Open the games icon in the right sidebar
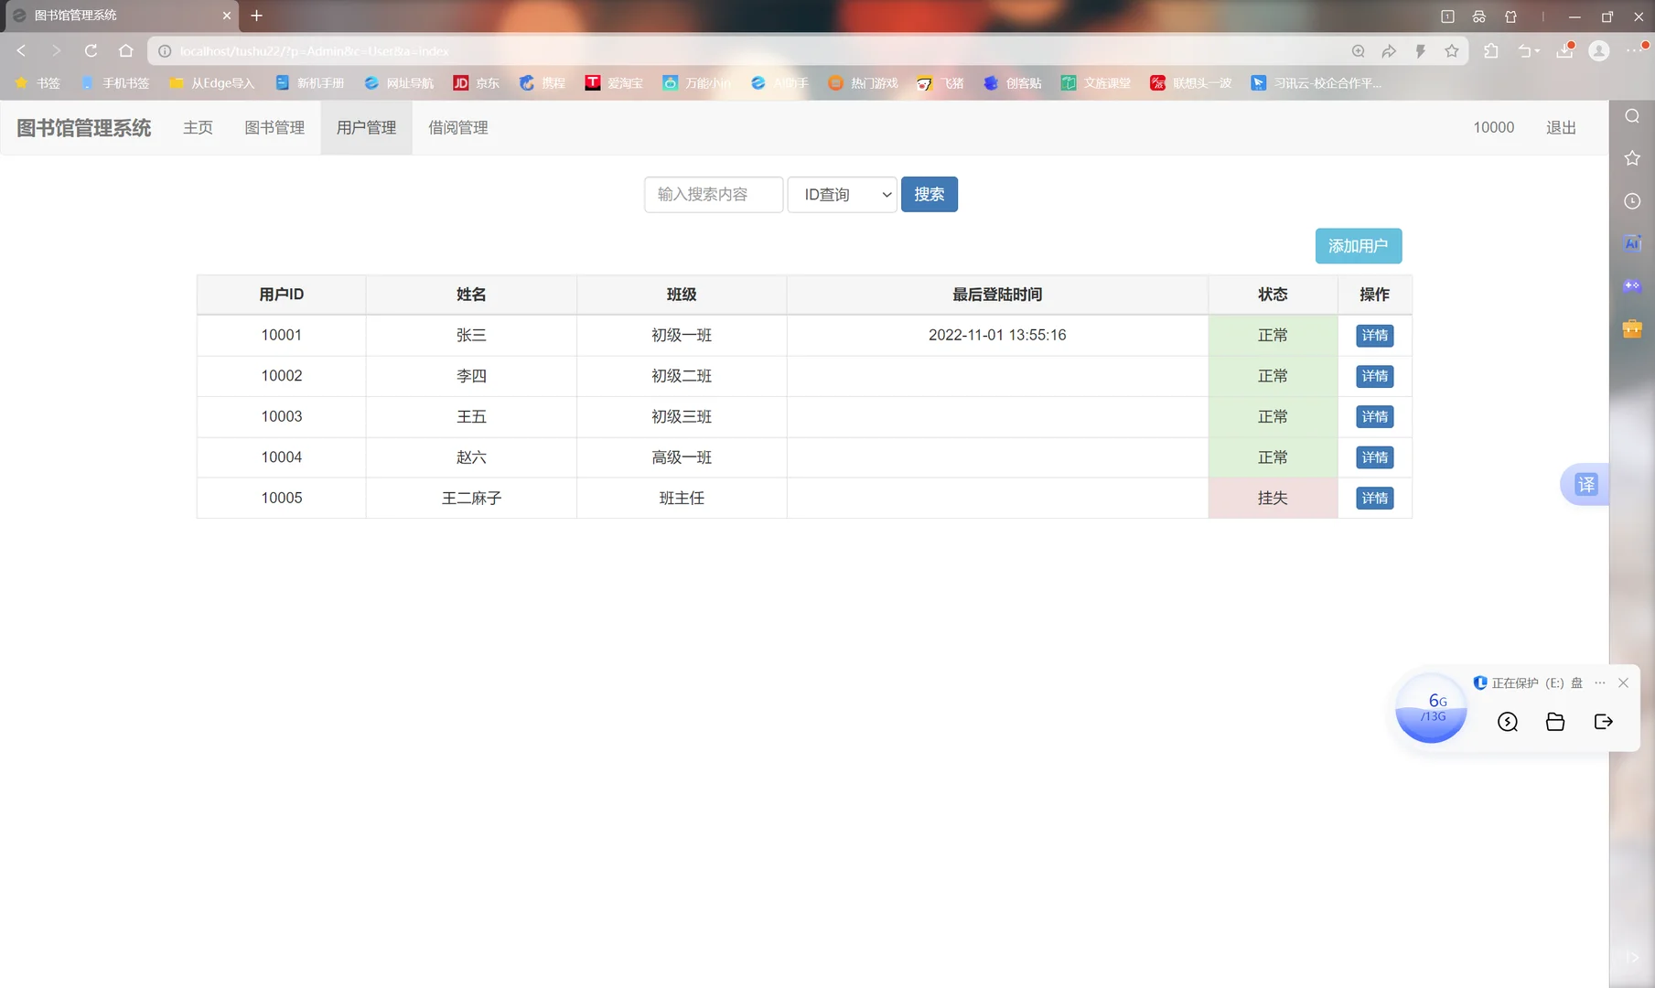Viewport: 1655px width, 988px height. pyautogui.click(x=1632, y=285)
